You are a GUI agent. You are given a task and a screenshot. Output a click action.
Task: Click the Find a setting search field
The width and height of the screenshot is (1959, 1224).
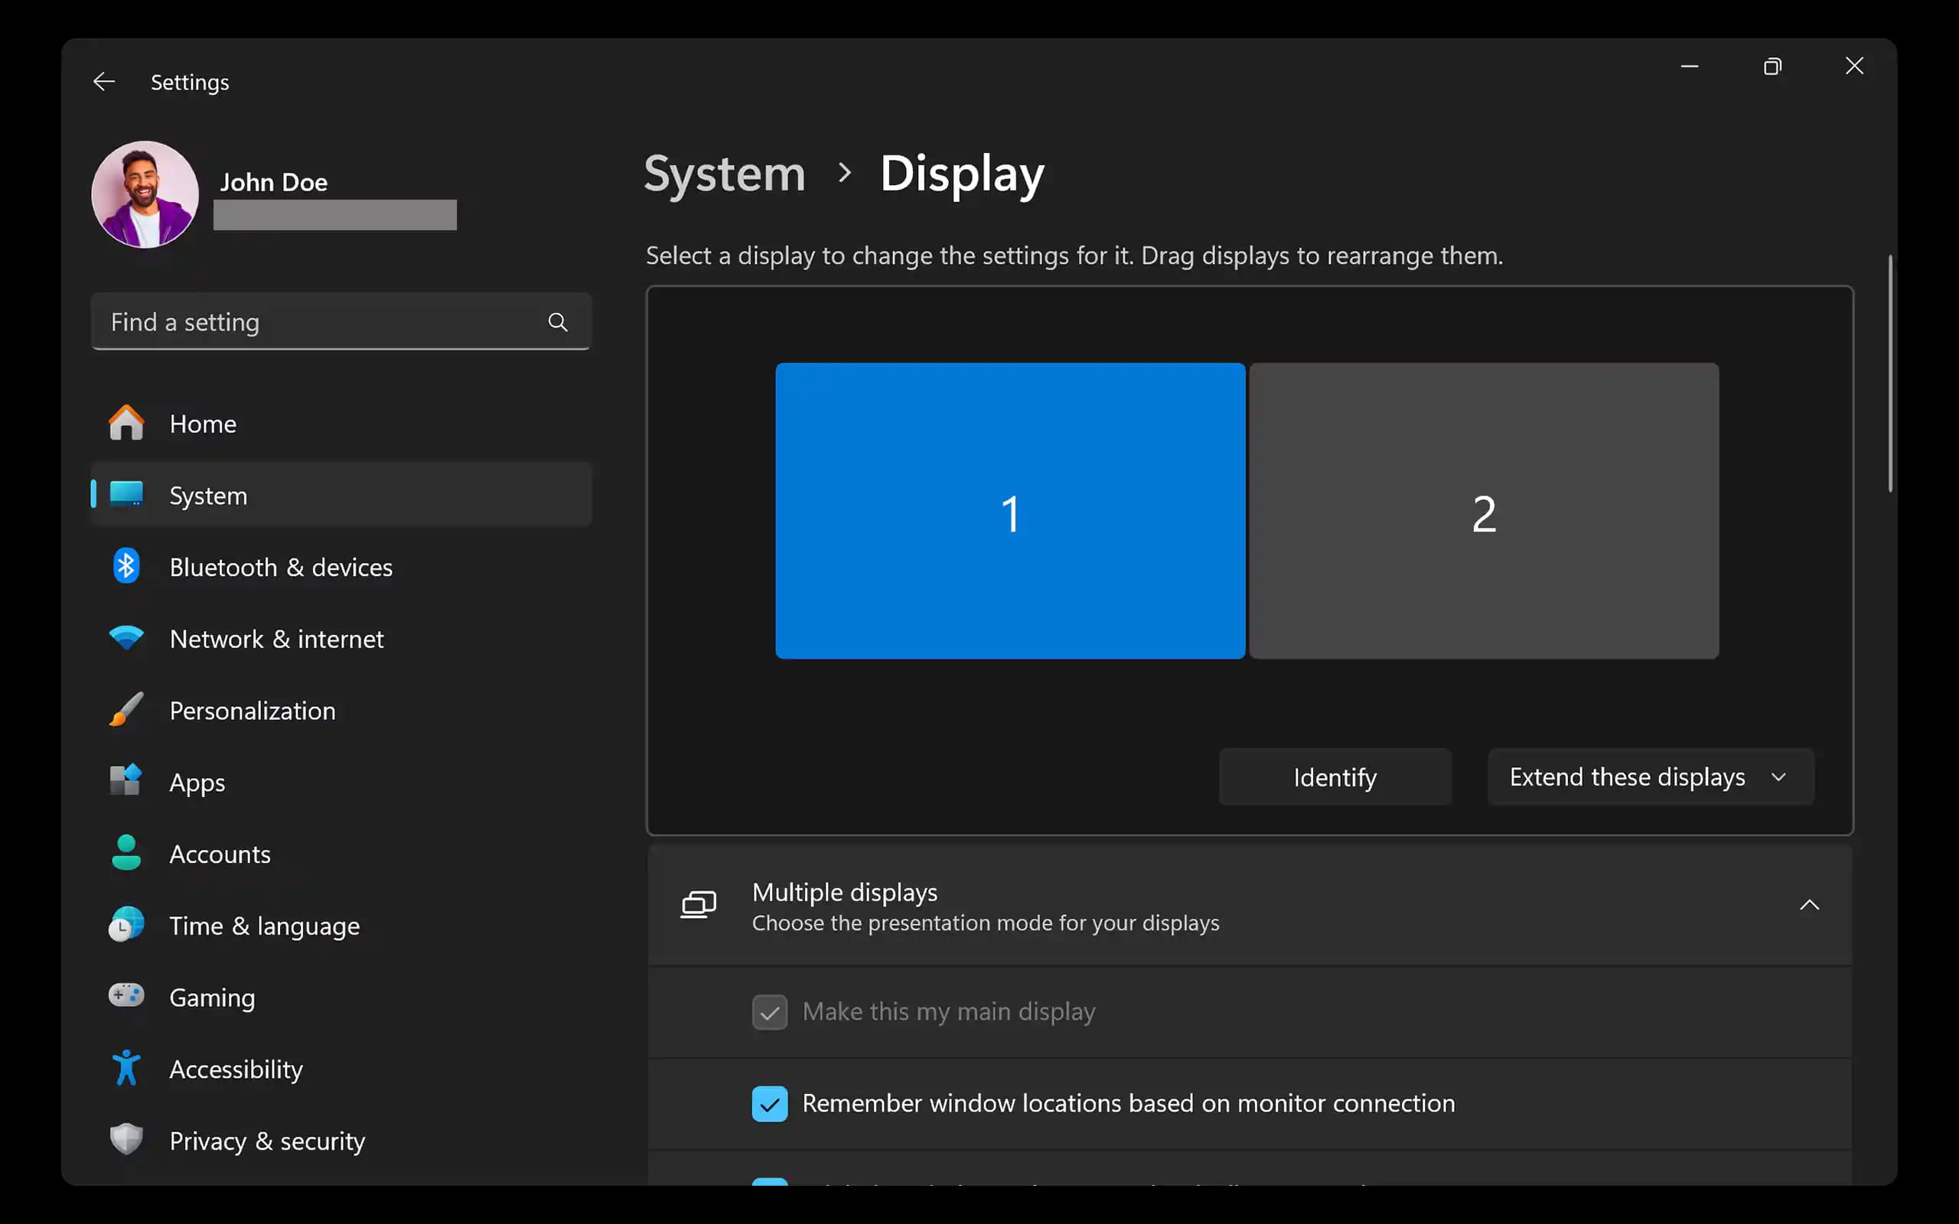tap(324, 322)
